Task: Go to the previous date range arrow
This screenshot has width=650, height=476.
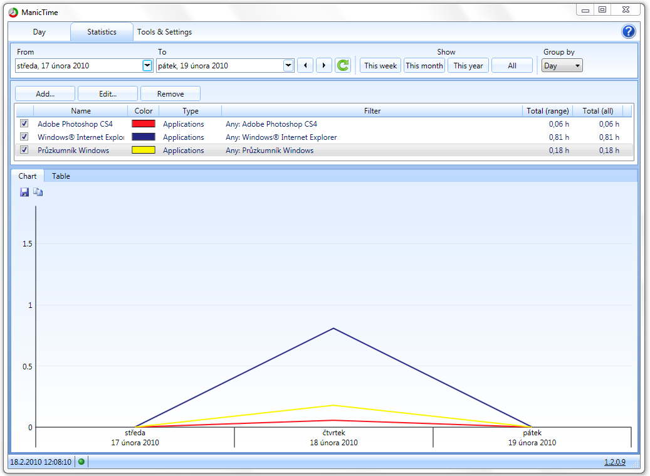Action: (x=305, y=65)
